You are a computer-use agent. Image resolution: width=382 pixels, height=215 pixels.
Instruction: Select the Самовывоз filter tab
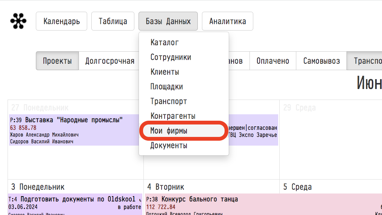(321, 61)
